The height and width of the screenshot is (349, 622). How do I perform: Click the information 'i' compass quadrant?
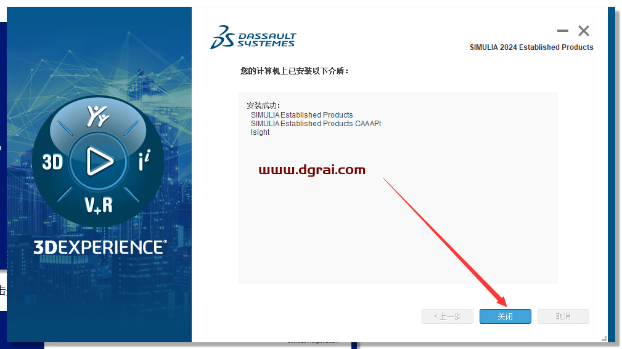(x=144, y=160)
